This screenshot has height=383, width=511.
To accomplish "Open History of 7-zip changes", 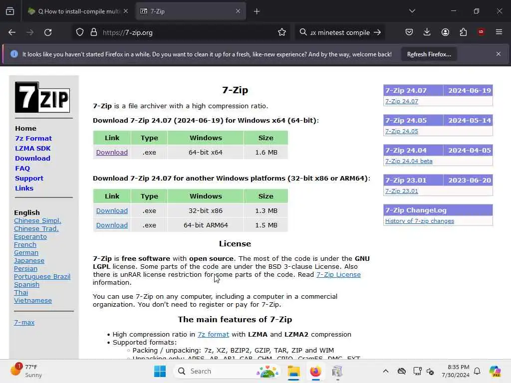I will [419, 221].
